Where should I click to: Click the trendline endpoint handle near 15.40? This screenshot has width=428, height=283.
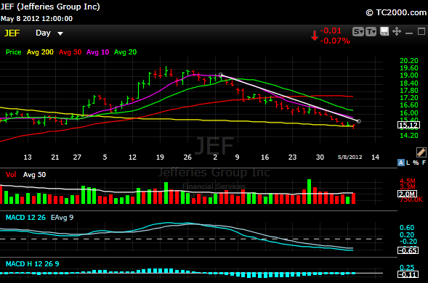(x=359, y=121)
